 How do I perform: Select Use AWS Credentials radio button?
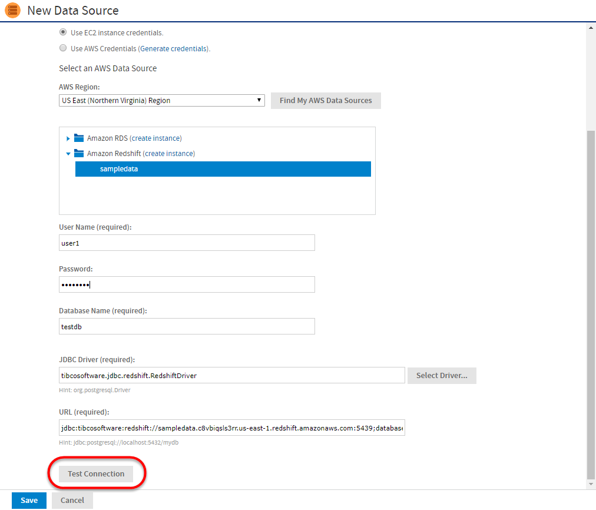pos(63,48)
